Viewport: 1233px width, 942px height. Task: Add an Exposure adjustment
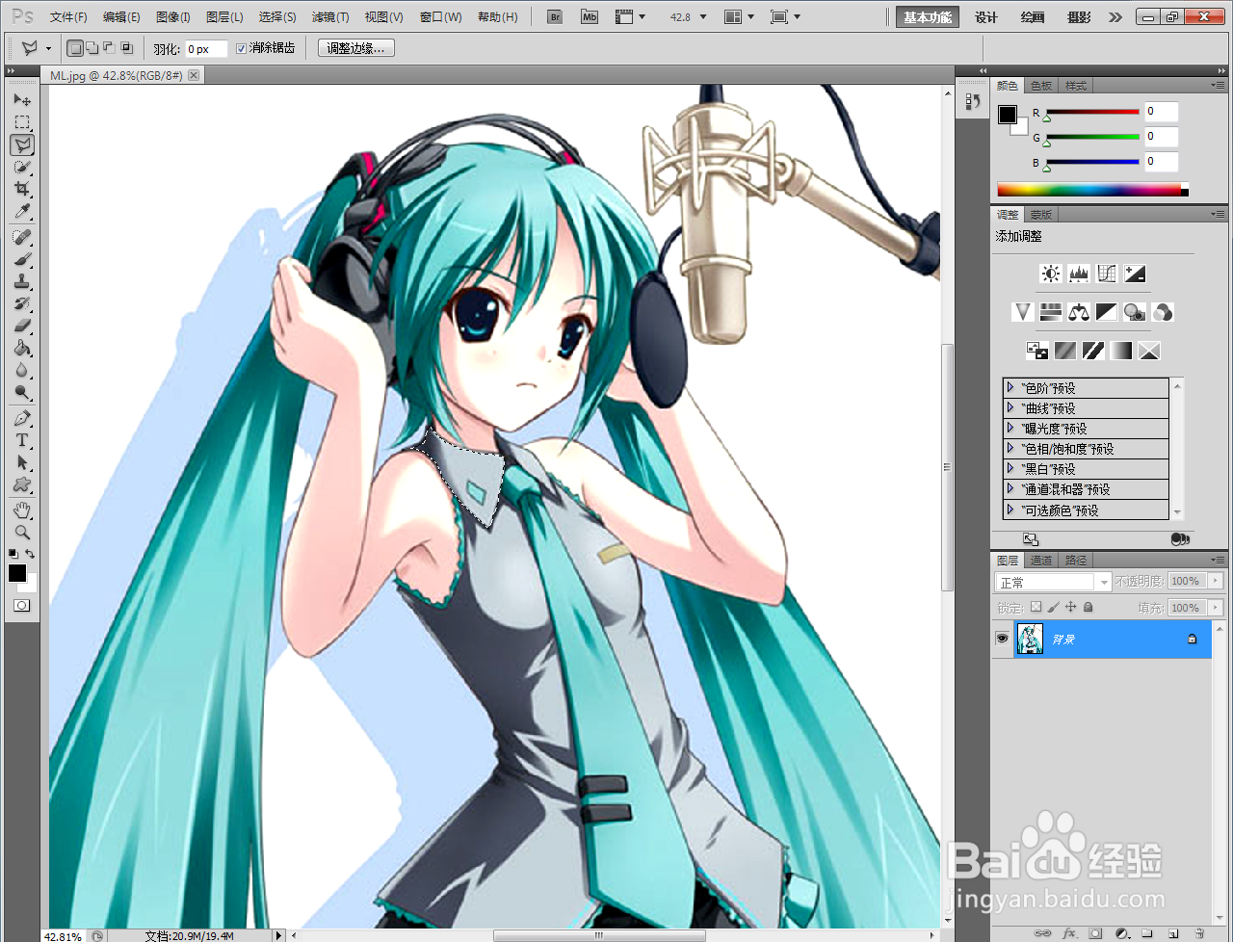[1135, 274]
